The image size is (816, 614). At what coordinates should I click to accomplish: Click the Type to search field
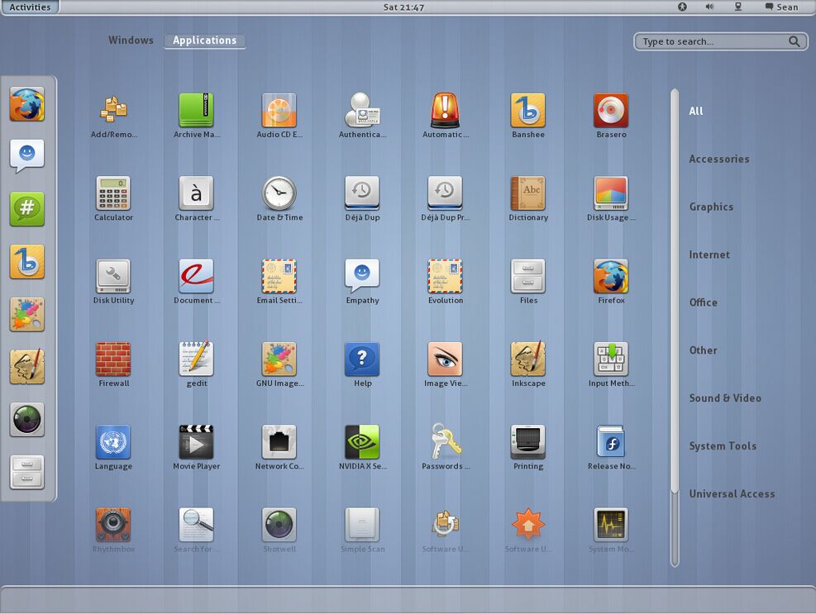721,41
